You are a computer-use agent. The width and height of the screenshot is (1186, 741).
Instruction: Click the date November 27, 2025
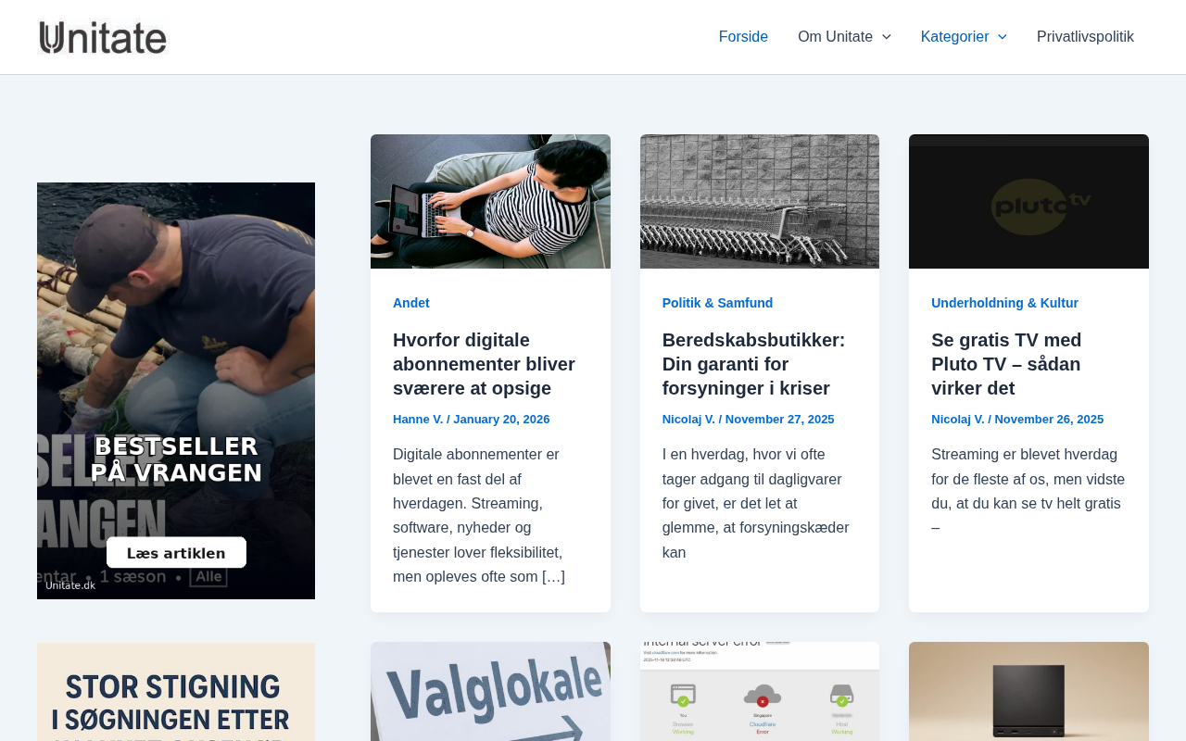780,420
